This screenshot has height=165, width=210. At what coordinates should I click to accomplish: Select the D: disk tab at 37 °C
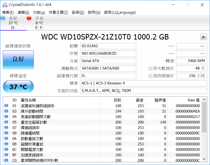coord(13,23)
